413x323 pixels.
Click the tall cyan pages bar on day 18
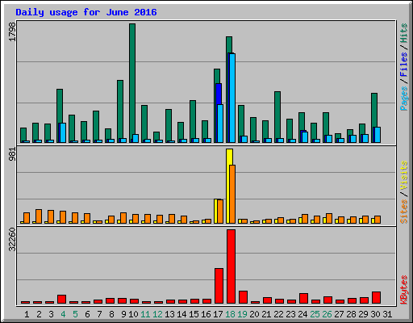pos(232,98)
